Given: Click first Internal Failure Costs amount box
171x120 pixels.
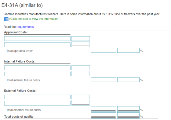Looking at the screenshot, I should pyautogui.click(x=81, y=68).
